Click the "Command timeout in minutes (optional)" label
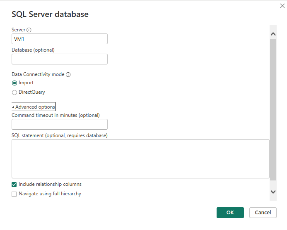287x230 pixels. 55,115
